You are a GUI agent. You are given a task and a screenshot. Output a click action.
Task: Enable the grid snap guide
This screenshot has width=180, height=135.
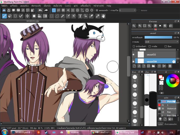click(x=63, y=10)
